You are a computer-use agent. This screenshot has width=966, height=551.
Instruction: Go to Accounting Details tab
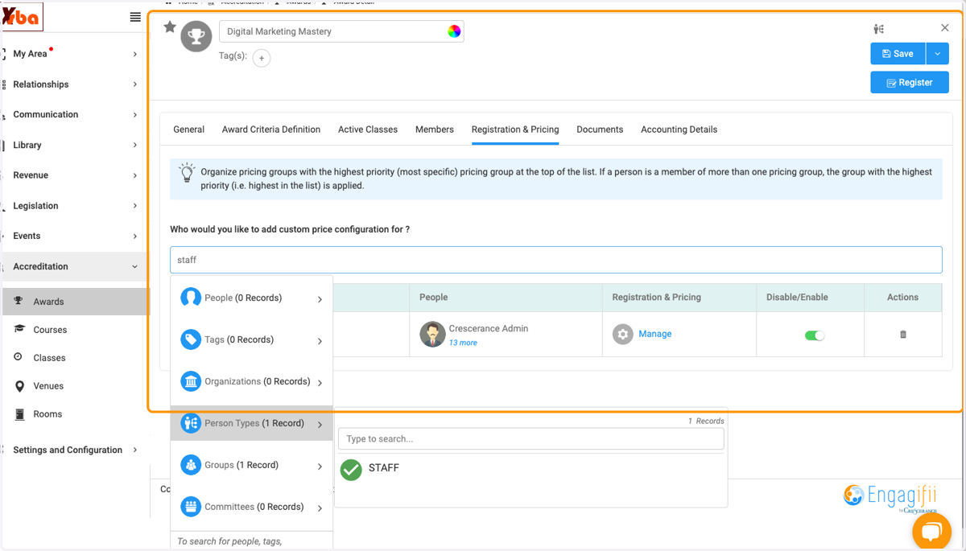pyautogui.click(x=679, y=130)
